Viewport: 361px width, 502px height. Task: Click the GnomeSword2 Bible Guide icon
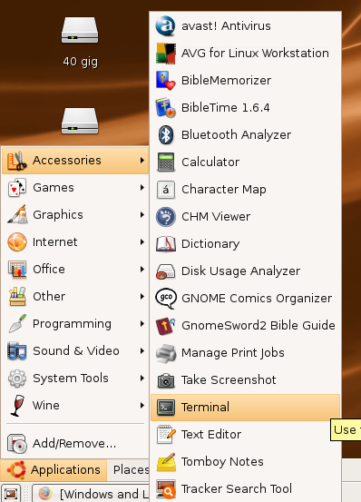coord(166,326)
